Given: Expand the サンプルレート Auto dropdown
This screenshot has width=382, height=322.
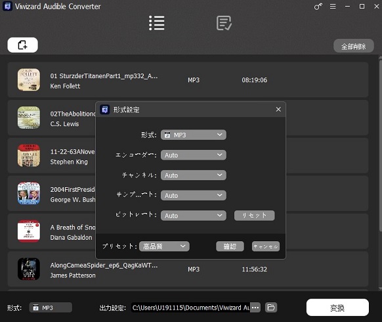Looking at the screenshot, I should point(194,195).
